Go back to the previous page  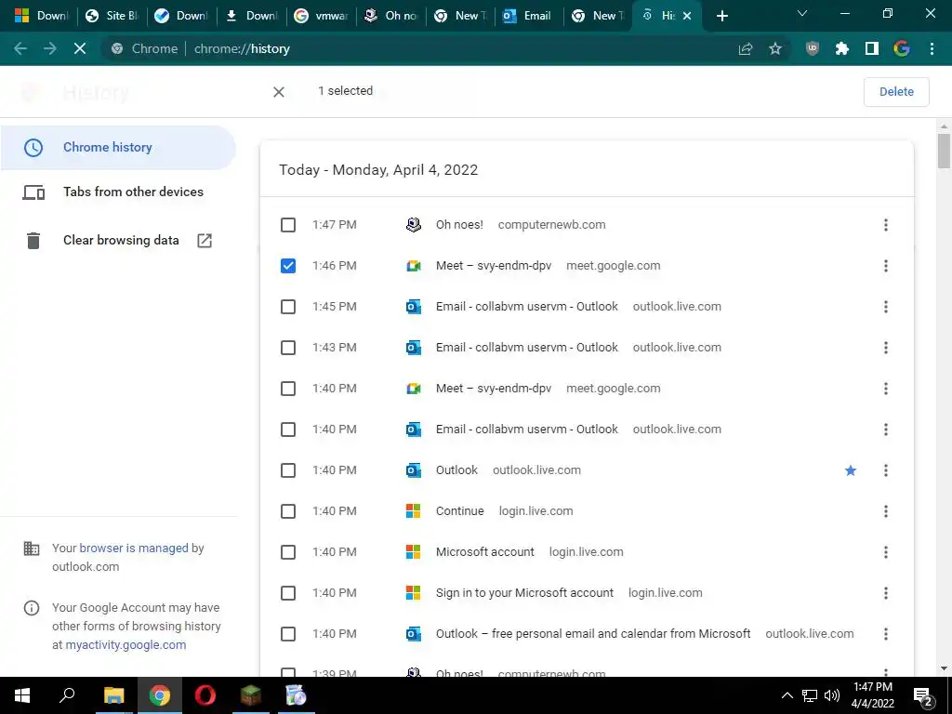(x=20, y=48)
